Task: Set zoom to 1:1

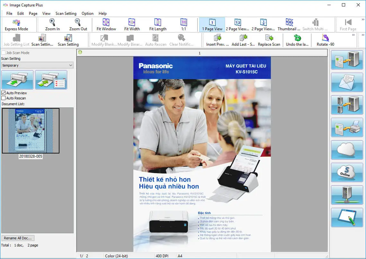Action: pyautogui.click(x=184, y=25)
